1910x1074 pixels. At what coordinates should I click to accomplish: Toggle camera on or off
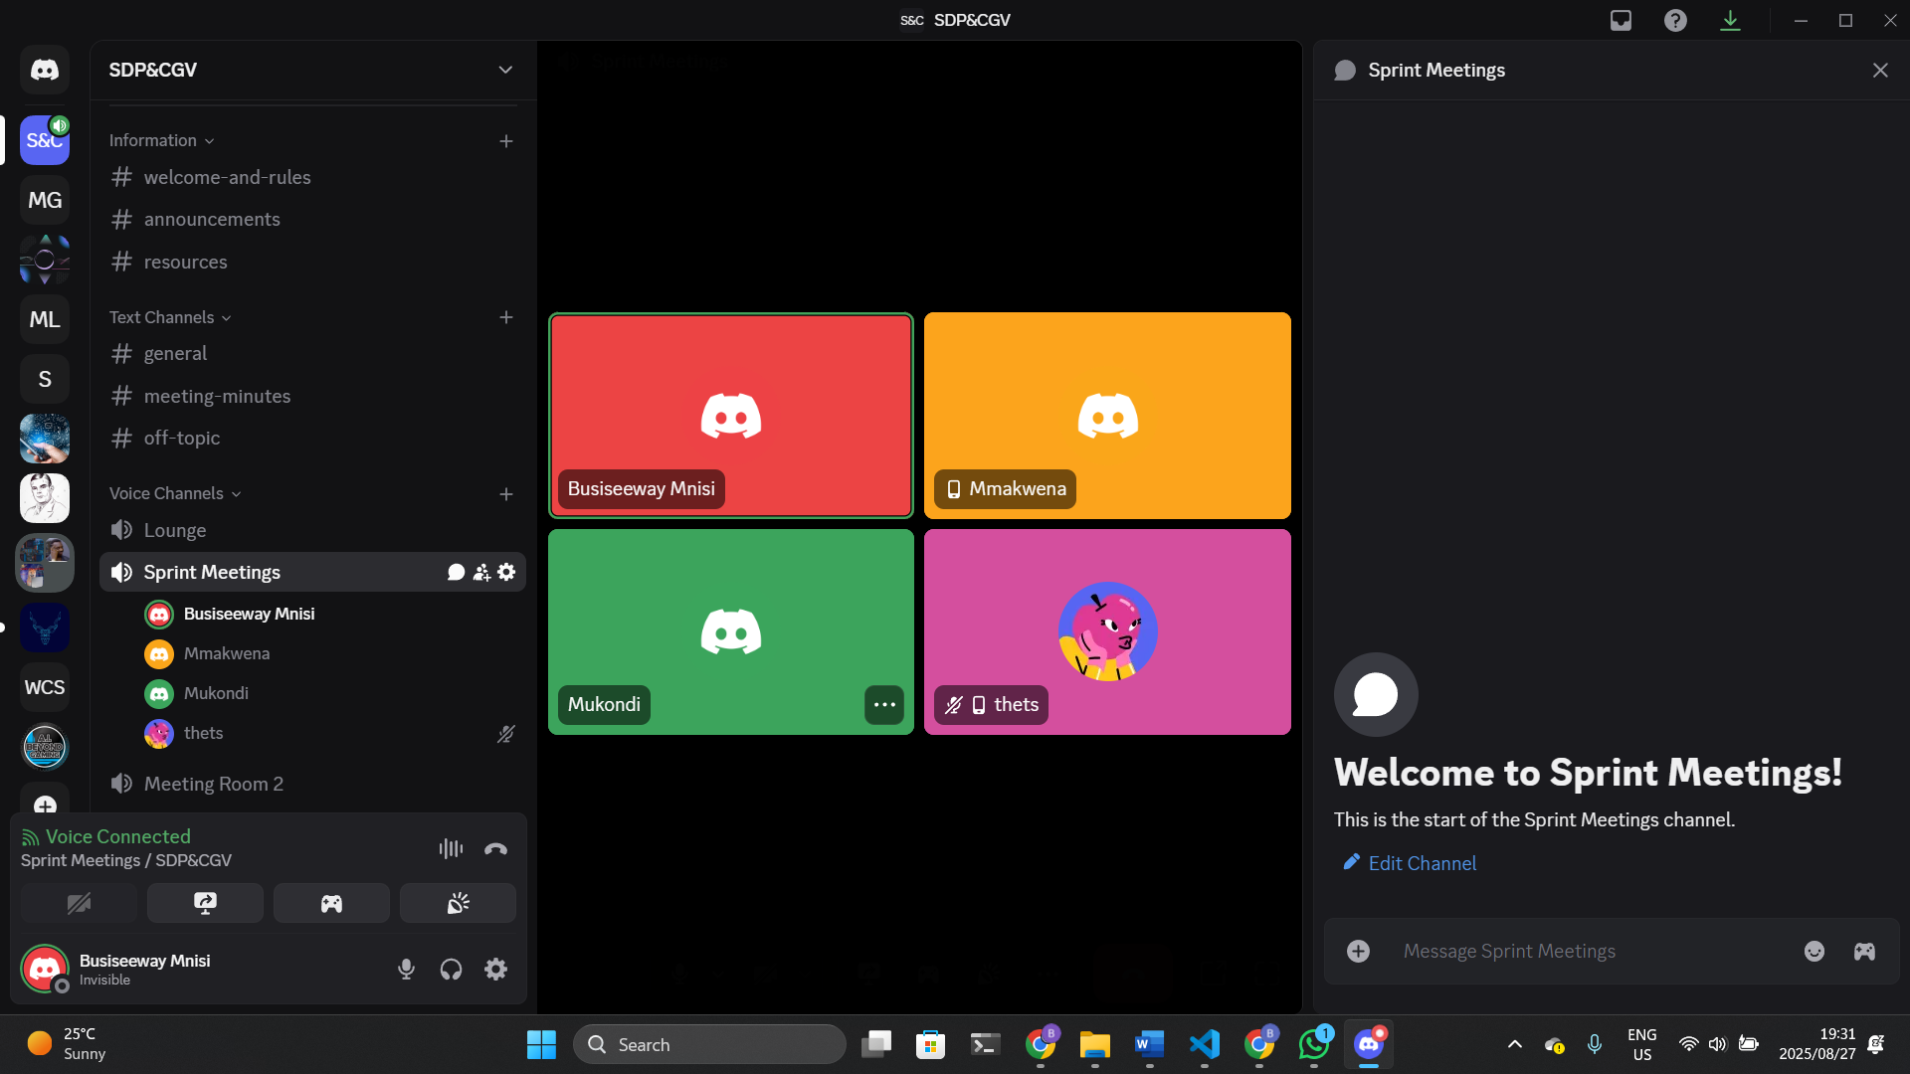pyautogui.click(x=79, y=903)
